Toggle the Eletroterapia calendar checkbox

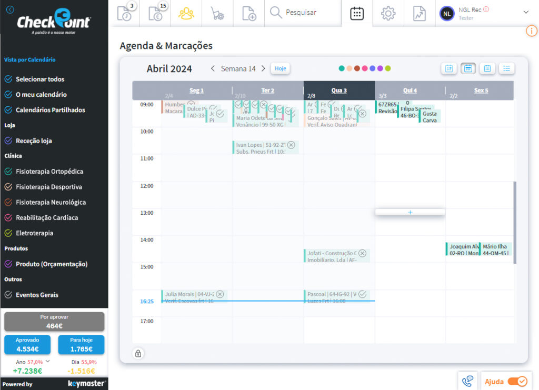tap(8, 233)
